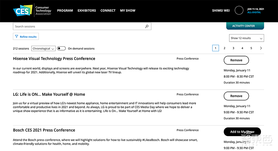Remove Hisense press conference from My Show
This screenshot has height=151, width=278.
236,60
